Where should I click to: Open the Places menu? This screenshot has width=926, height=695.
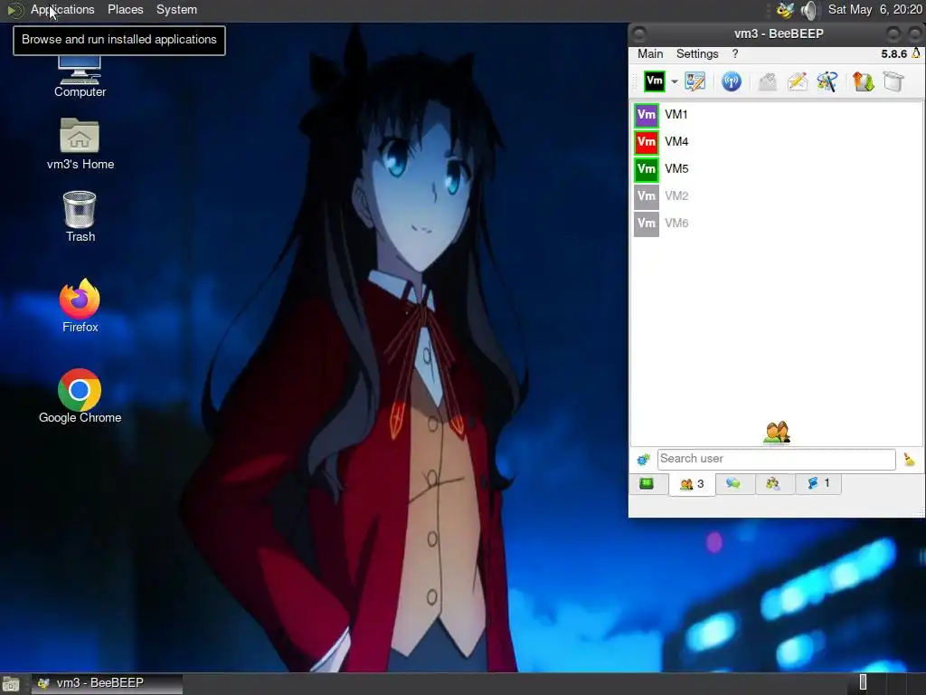(x=125, y=9)
